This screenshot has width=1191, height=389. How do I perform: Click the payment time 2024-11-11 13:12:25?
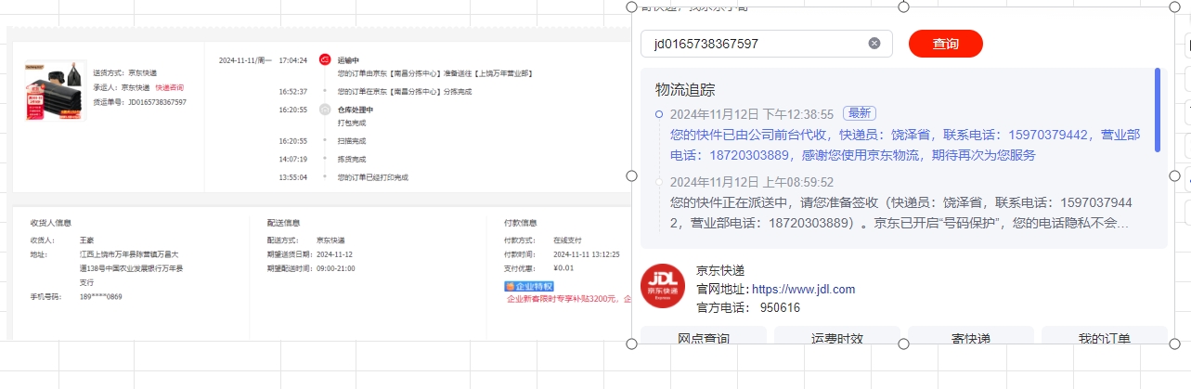point(586,254)
